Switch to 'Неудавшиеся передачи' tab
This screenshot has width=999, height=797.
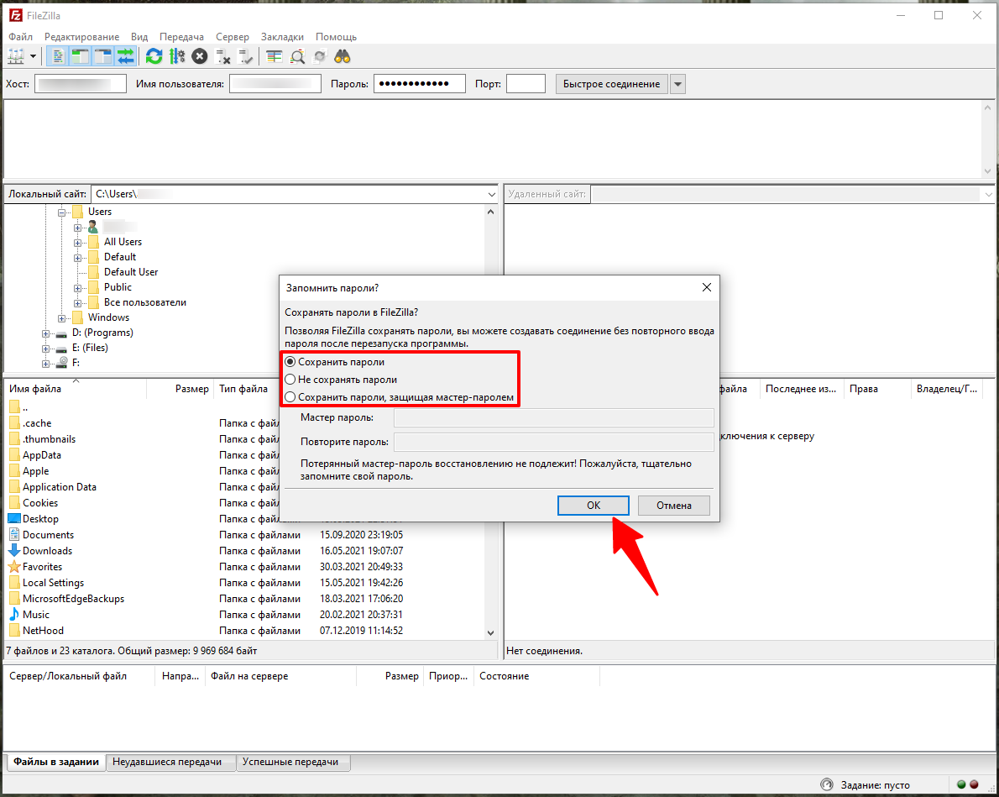[167, 762]
